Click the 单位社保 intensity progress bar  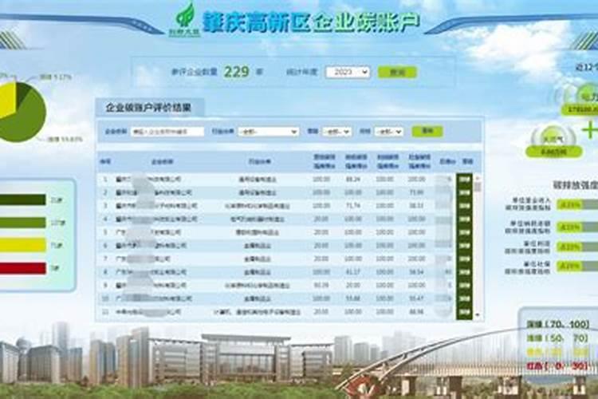click(577, 266)
